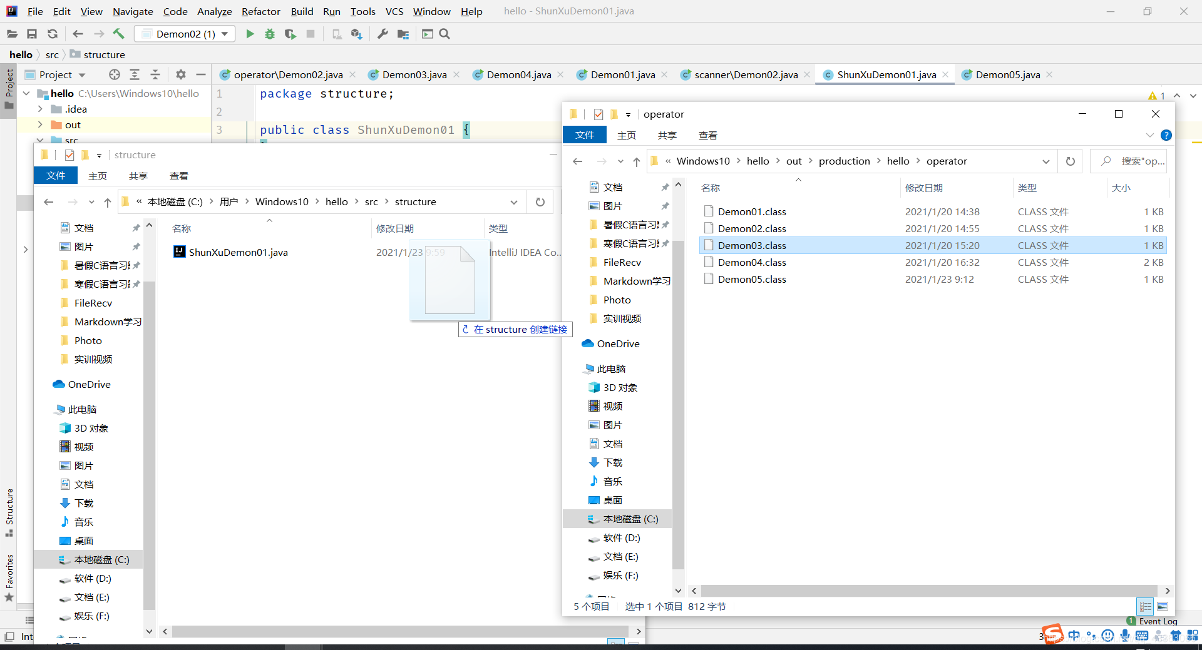
Task: Click the Open folder icon in IntelliJ toolbar
Action: pyautogui.click(x=12, y=34)
